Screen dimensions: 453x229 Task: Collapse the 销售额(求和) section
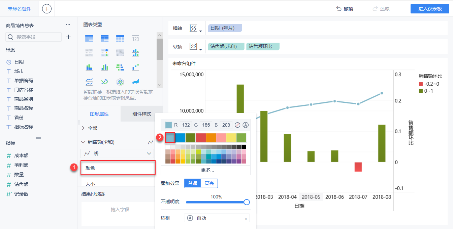84,142
